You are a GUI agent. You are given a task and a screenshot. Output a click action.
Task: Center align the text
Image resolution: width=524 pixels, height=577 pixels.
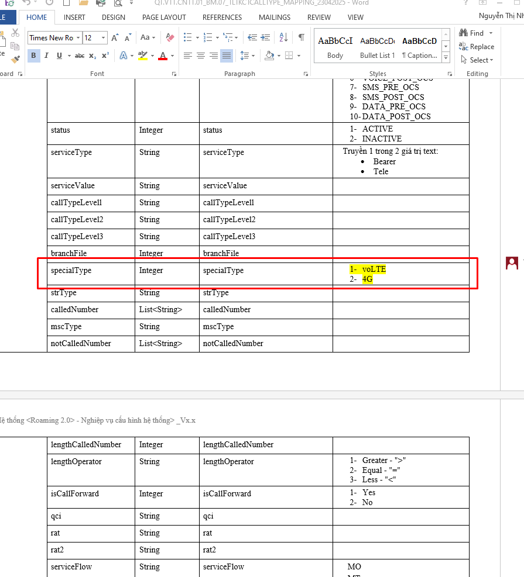point(201,56)
